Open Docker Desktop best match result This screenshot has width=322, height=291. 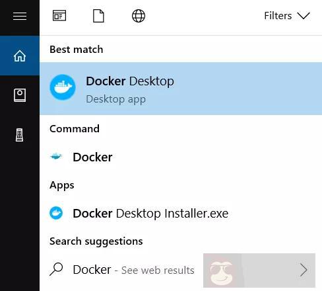[181, 89]
